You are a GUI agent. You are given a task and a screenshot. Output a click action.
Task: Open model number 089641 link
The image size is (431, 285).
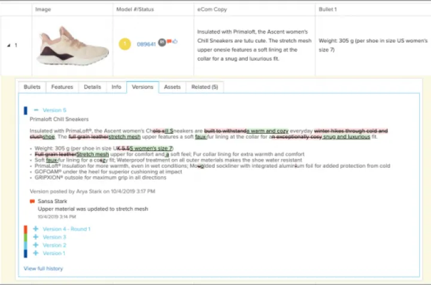[146, 44]
